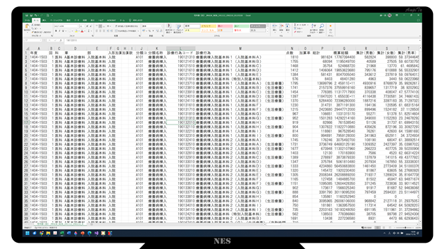Select column header M

click(x=240, y=48)
